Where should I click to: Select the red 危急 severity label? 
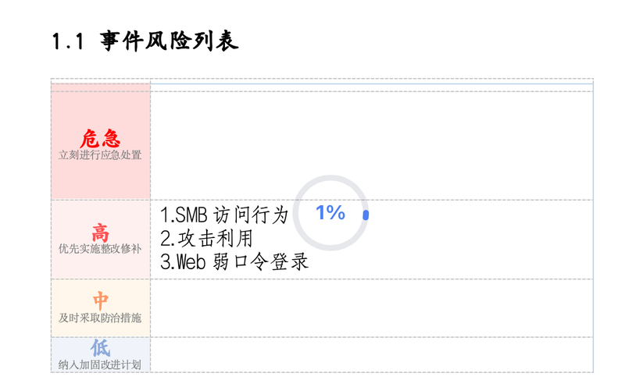(101, 139)
